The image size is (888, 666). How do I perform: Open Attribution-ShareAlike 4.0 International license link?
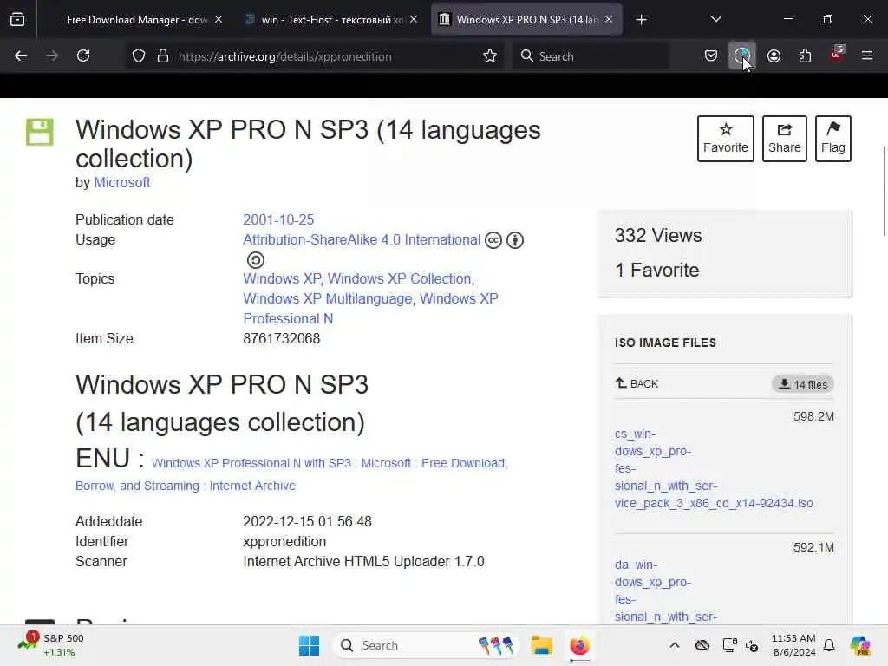click(x=362, y=239)
